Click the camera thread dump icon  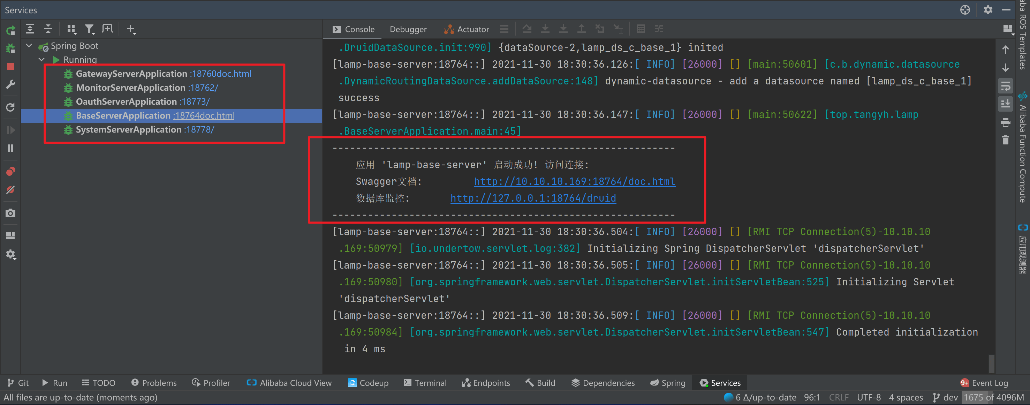tap(10, 213)
